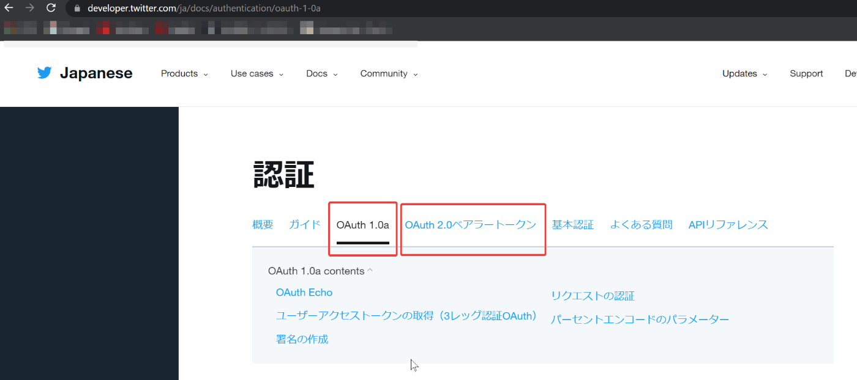Open パーセントエンコードのパラメーター link
This screenshot has width=857, height=380.
640,320
